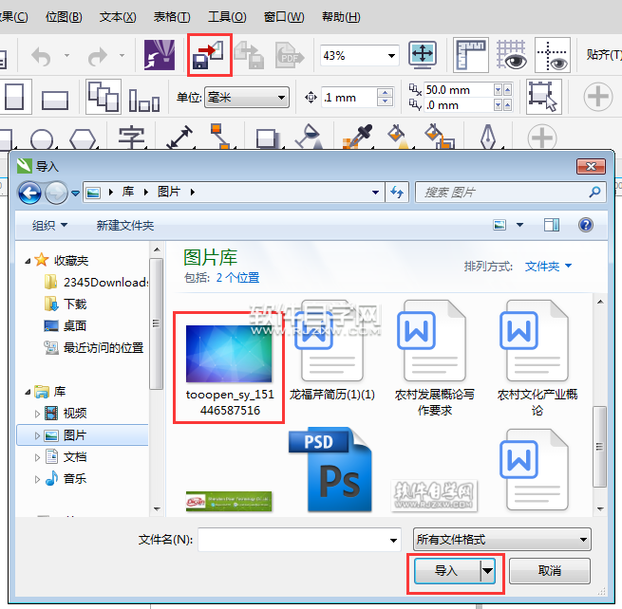The image size is (622, 609).
Task: Select portrait page orientation icon
Action: coord(14,97)
